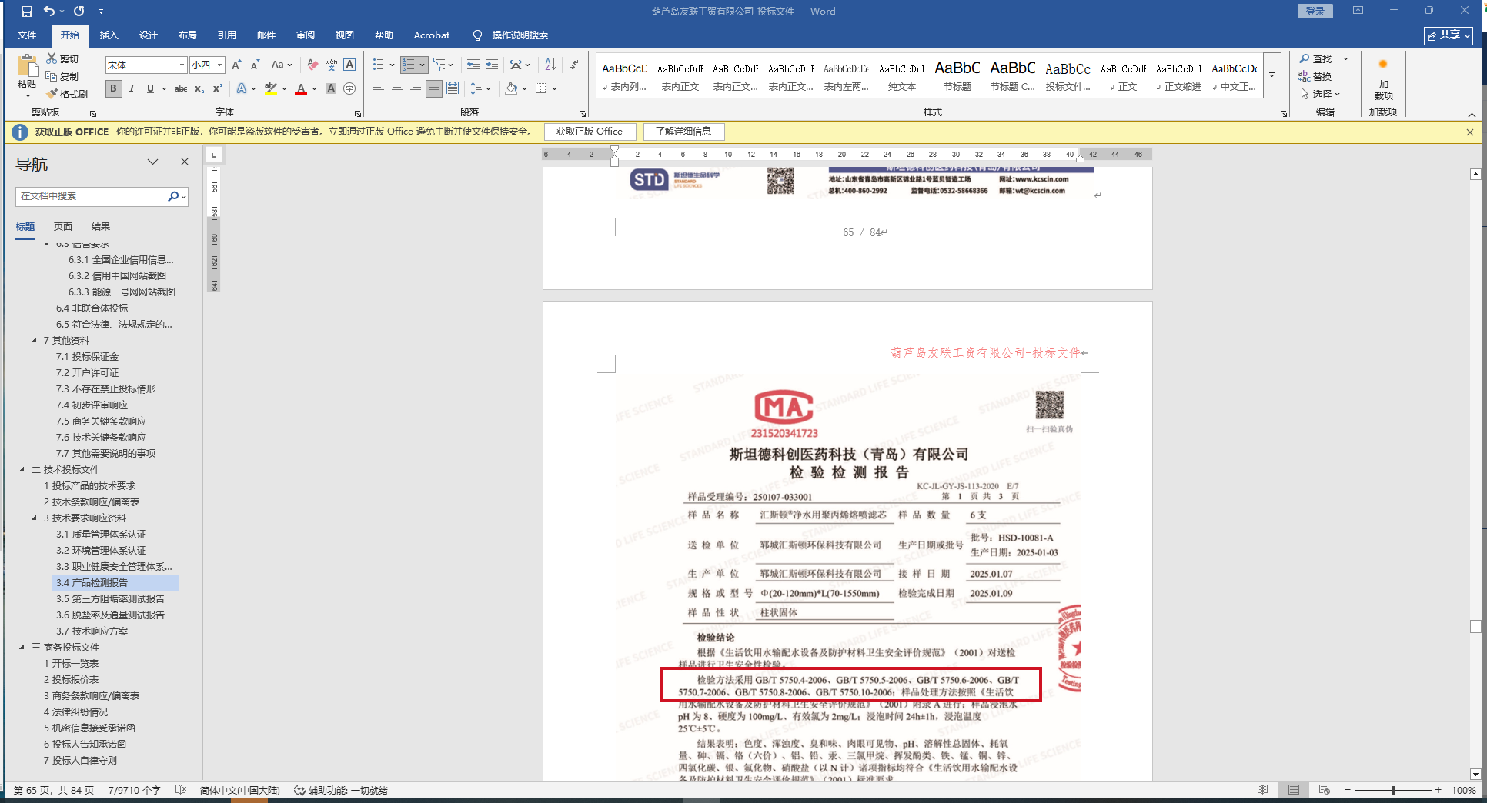Toggle Underline formatting
This screenshot has width=1487, height=803.
click(150, 88)
